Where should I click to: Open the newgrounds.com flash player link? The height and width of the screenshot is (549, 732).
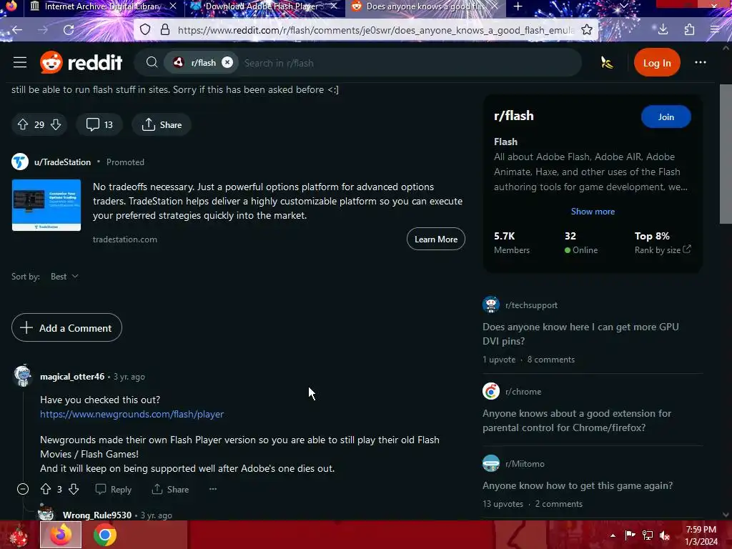click(x=132, y=414)
